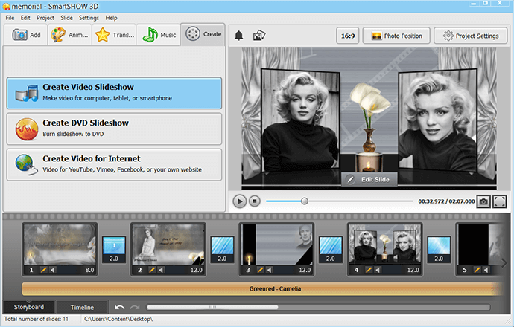Open the Slide menu
The height and width of the screenshot is (327, 514).
(66, 18)
